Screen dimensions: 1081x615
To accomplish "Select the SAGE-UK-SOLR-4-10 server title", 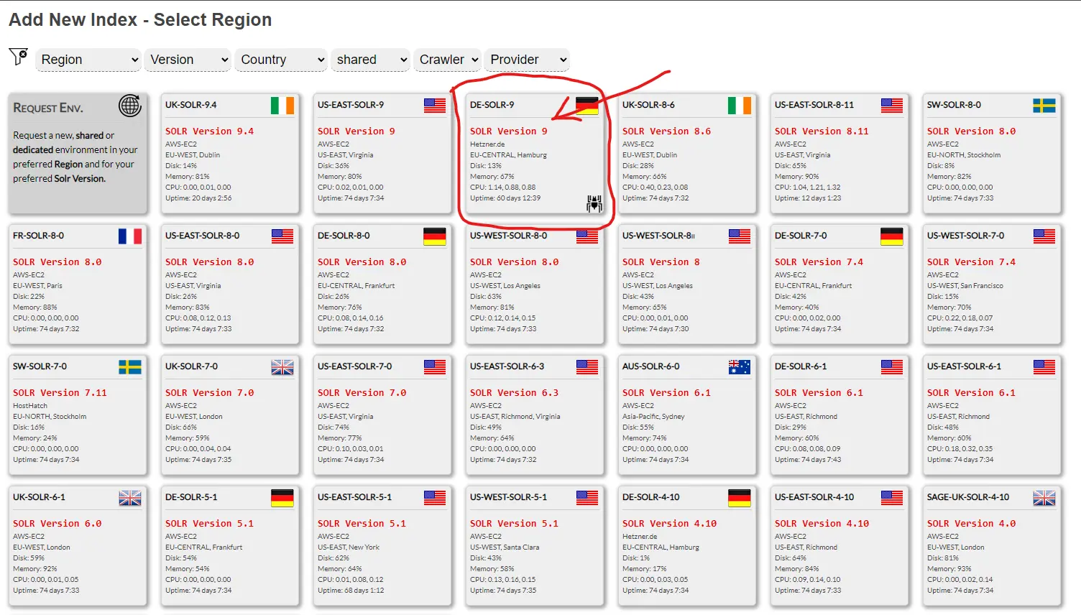I will click(x=967, y=497).
